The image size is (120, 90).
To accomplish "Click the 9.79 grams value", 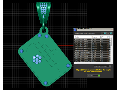I will pos(94,52).
